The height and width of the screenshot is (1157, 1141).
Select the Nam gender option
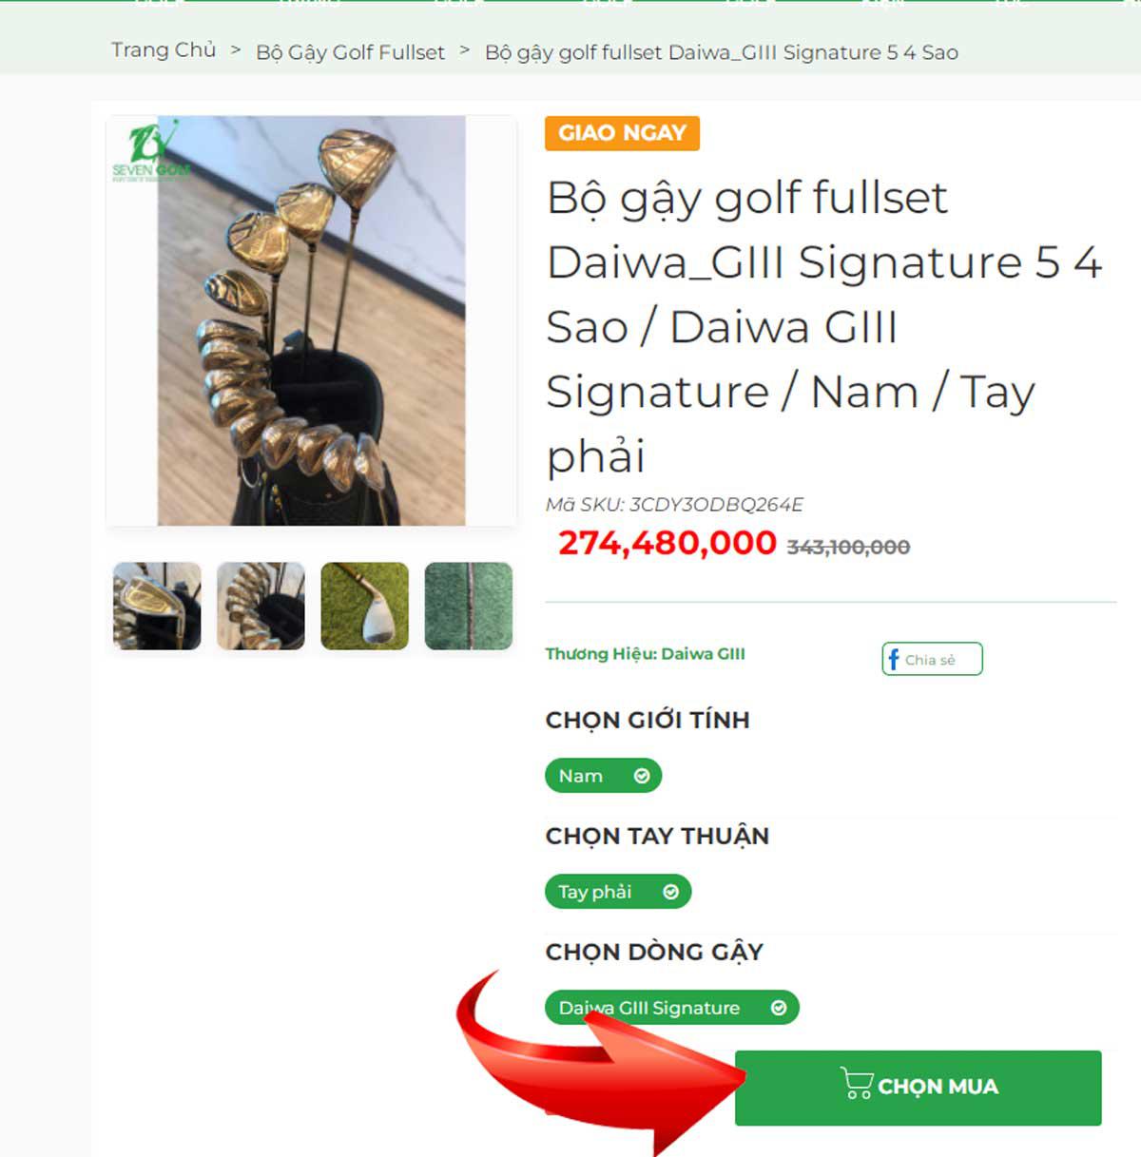(603, 776)
